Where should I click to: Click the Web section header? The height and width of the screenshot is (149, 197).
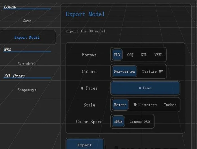coord(8,50)
